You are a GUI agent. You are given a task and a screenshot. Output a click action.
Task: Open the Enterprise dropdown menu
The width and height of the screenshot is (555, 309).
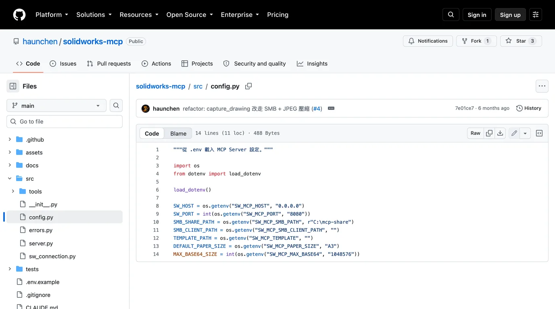[x=240, y=15]
